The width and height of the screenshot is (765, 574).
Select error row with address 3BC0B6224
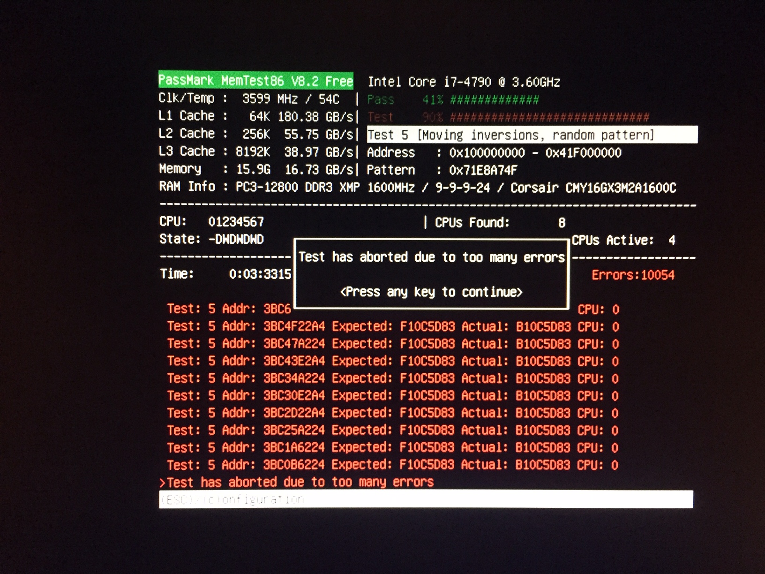click(x=393, y=465)
